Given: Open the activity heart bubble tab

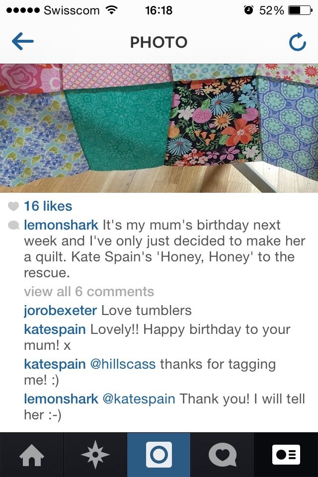Looking at the screenshot, I should [223, 455].
